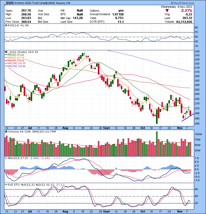Click the P/E NaN value
This screenshot has height=214, width=206.
tap(80, 11)
